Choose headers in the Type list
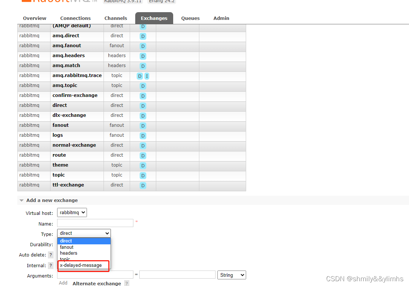Screen dimensions: 409x286 coord(84,253)
